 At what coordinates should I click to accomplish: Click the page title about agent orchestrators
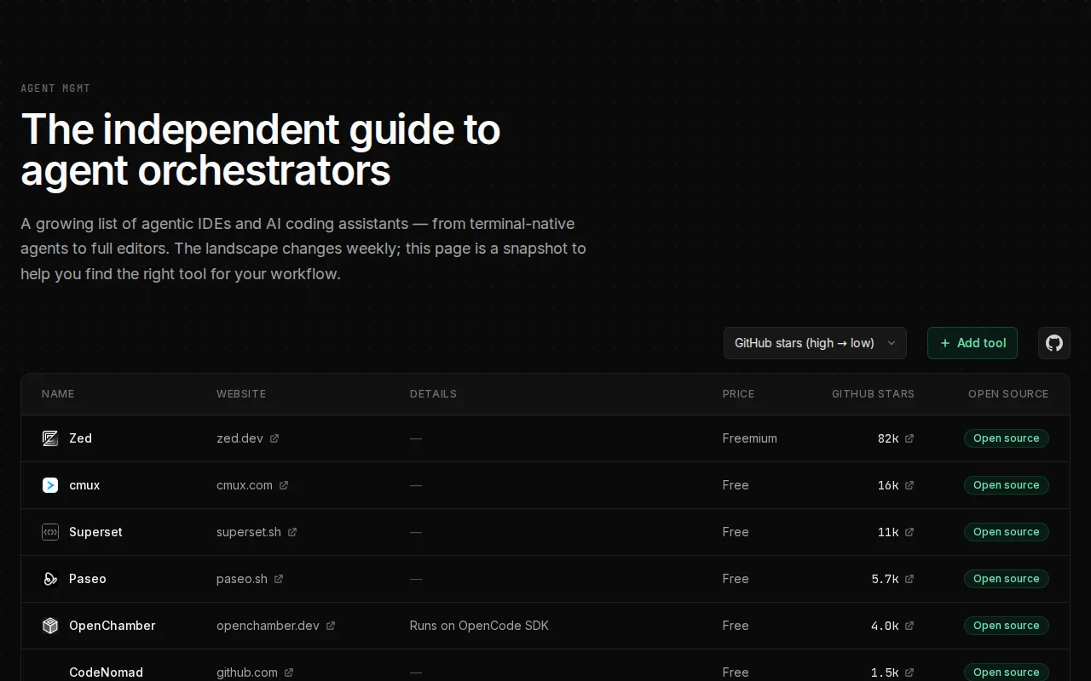pyautogui.click(x=260, y=150)
